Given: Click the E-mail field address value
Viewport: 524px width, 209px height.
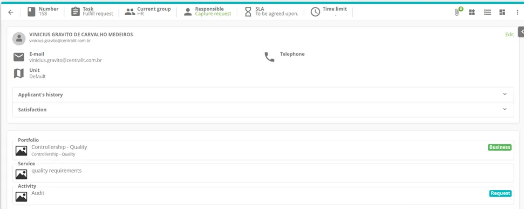Looking at the screenshot, I should [65, 60].
